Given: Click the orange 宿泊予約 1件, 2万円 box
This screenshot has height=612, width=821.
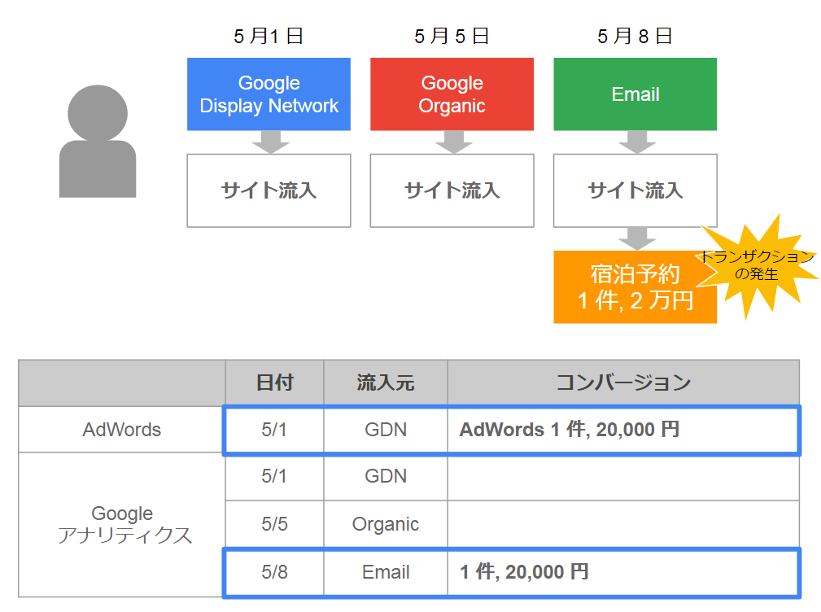Looking at the screenshot, I should (x=635, y=287).
